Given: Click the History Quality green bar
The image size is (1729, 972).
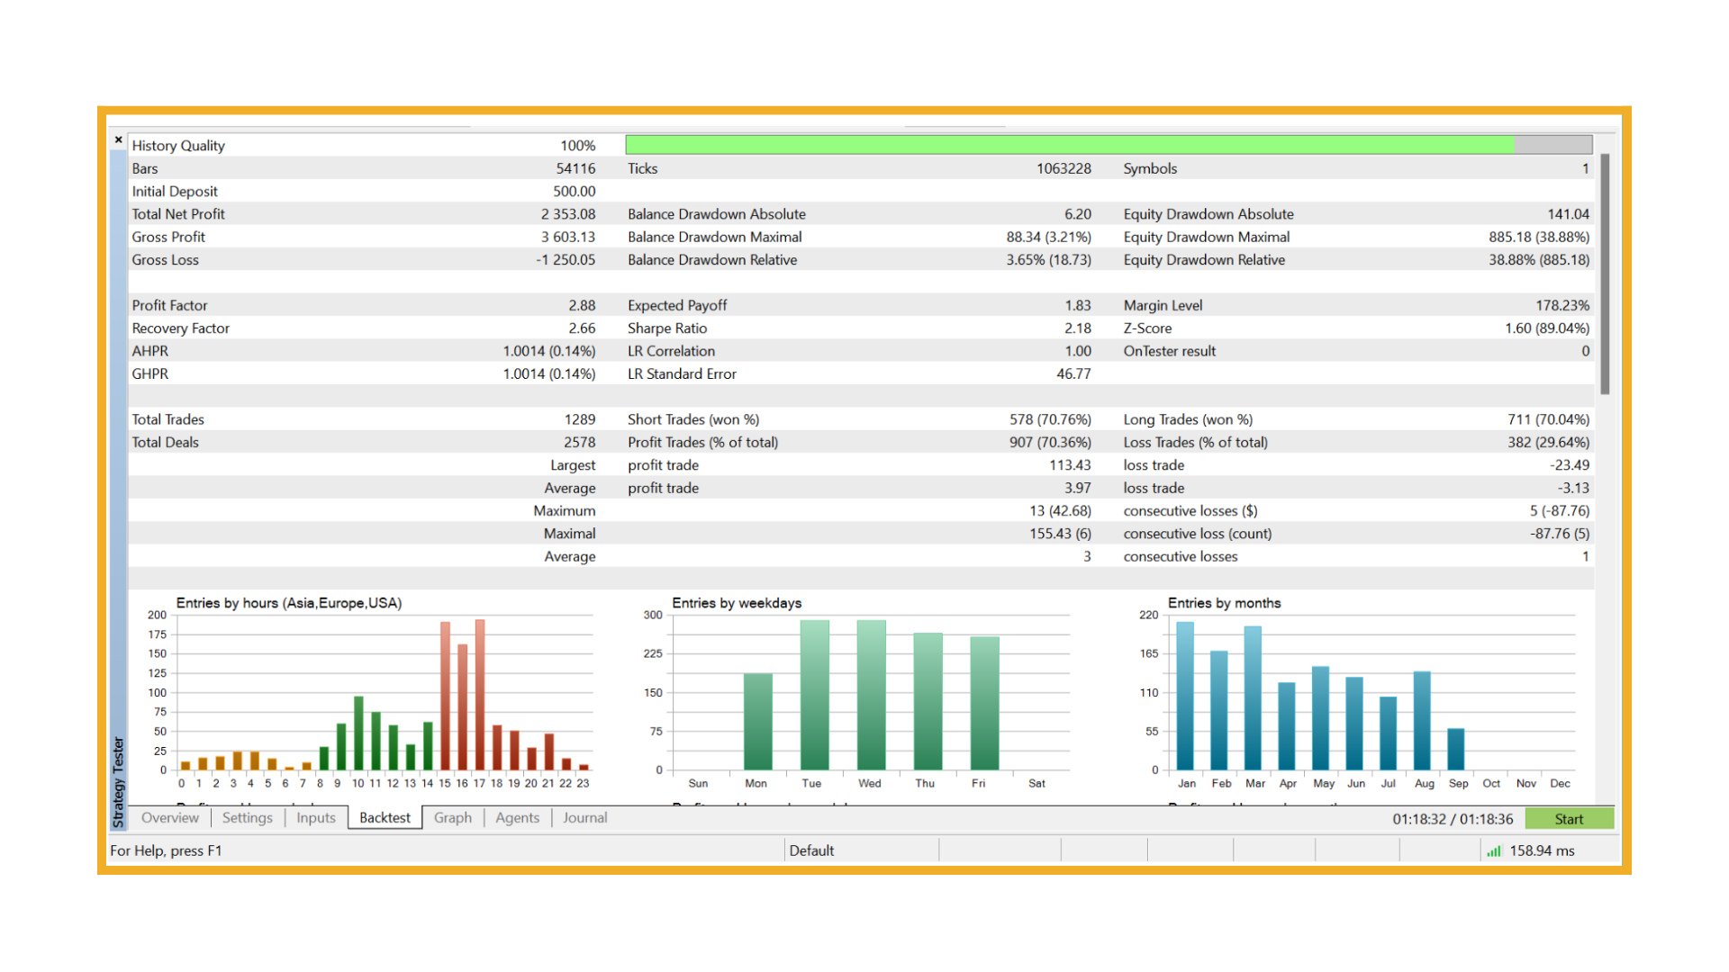Looking at the screenshot, I should tap(1070, 145).
